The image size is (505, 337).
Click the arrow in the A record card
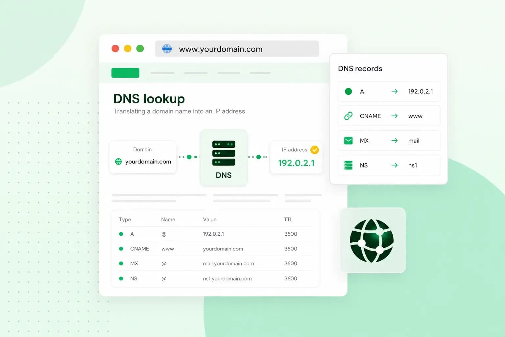395,91
